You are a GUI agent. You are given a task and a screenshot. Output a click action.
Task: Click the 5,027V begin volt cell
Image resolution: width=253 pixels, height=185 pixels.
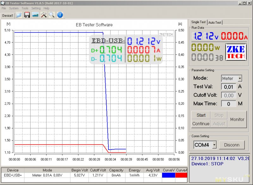(x=80, y=175)
